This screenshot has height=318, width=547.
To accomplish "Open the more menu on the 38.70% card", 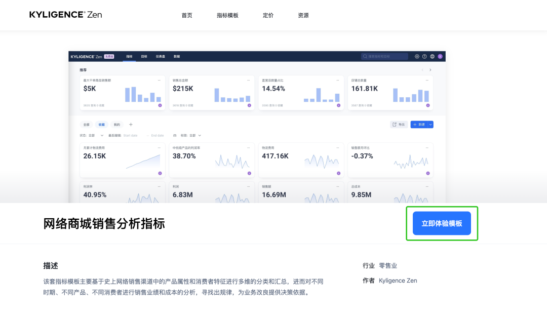I will click(x=248, y=148).
